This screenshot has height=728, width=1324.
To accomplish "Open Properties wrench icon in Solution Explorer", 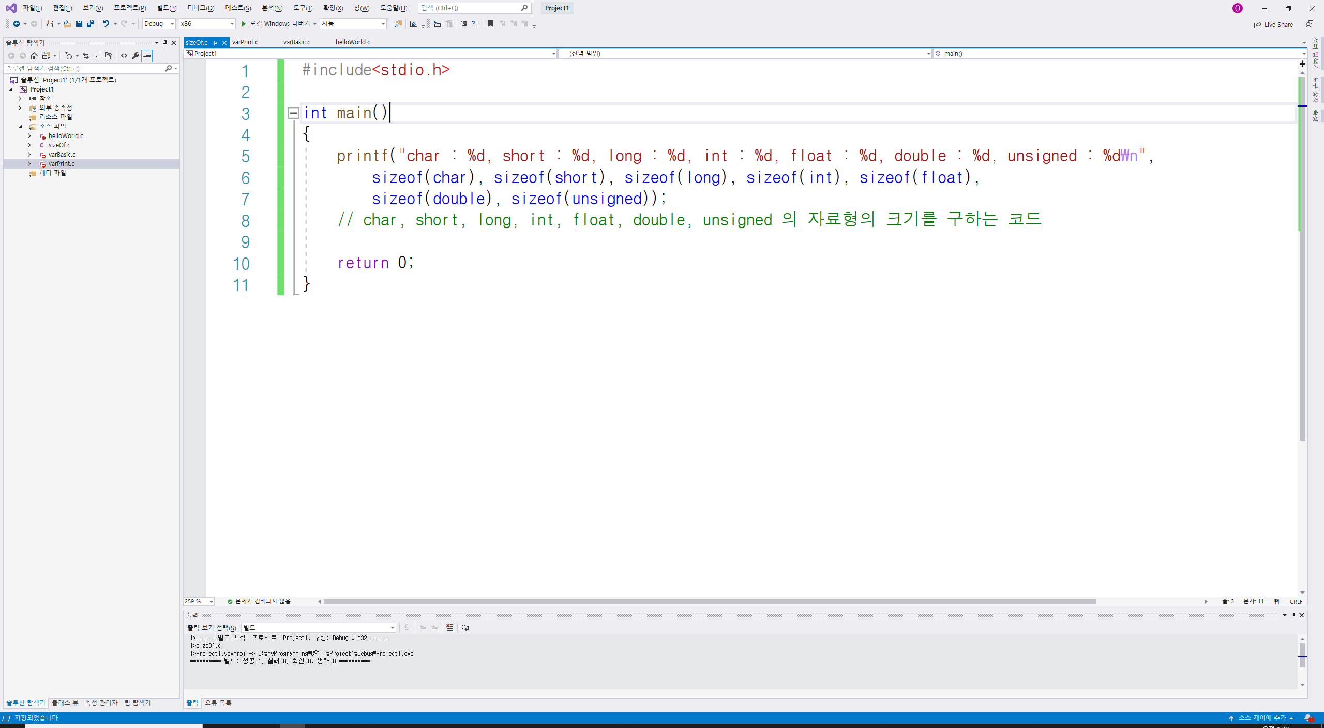I will click(x=136, y=56).
